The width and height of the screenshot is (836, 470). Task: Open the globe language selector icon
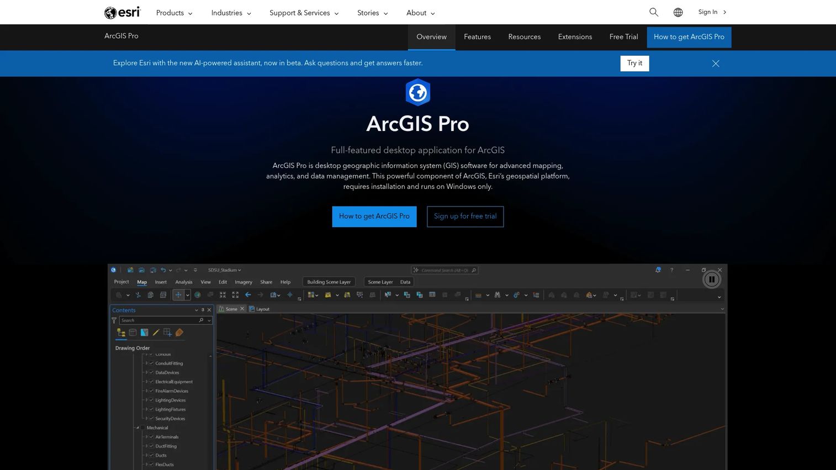(678, 12)
